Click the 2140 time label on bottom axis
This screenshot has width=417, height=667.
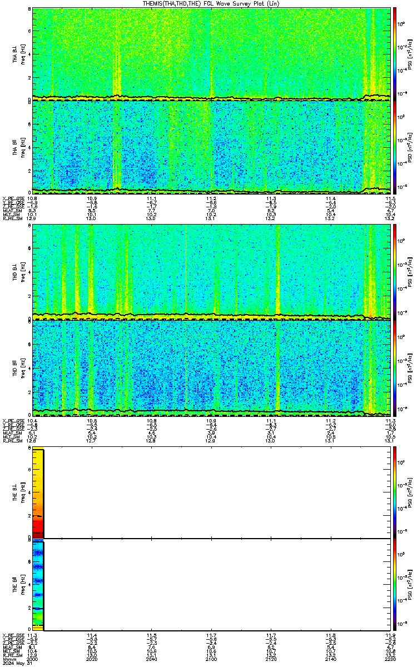[330, 659]
